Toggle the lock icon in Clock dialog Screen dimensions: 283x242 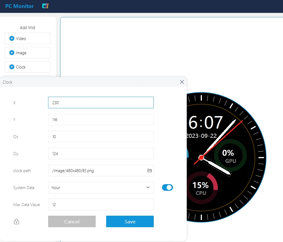pos(17,221)
